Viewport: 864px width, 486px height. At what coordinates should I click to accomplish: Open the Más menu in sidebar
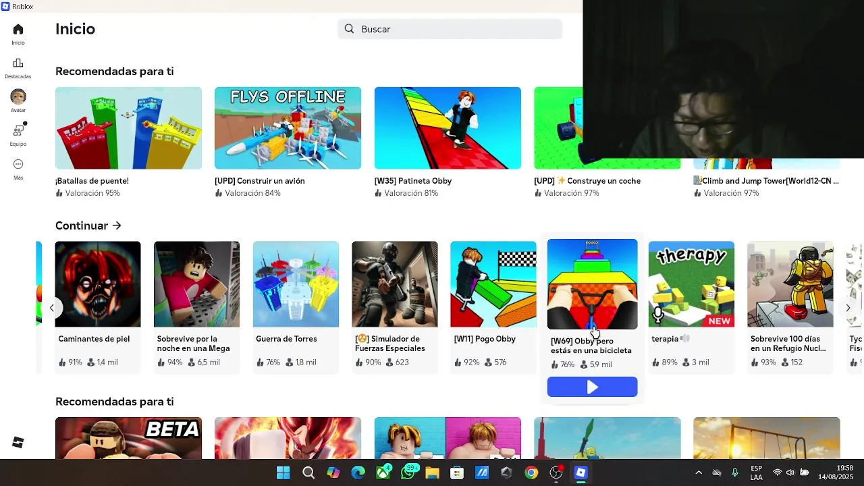pyautogui.click(x=18, y=169)
